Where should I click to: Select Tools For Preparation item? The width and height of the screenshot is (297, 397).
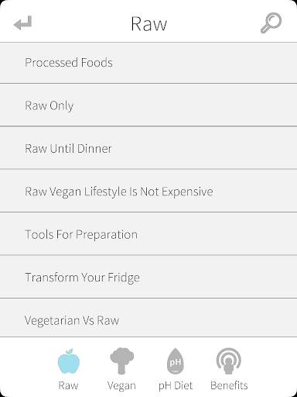tap(148, 234)
